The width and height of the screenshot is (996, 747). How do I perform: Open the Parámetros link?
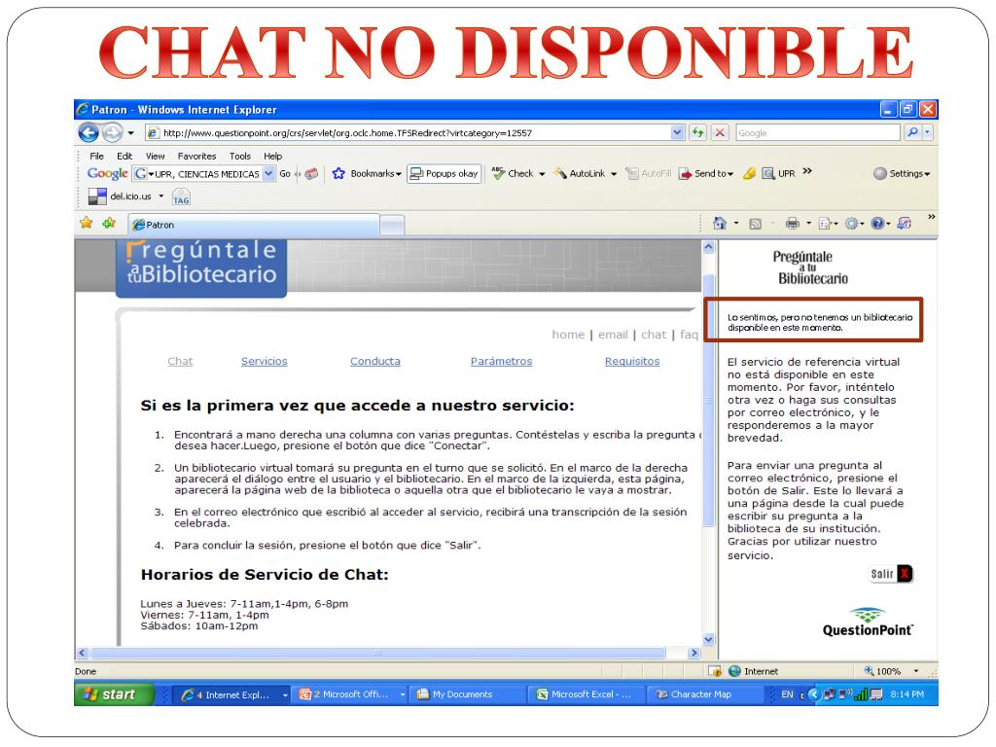(x=501, y=362)
